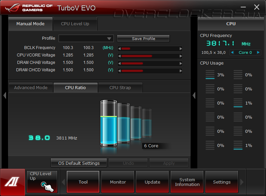
Task: Open the Tool menu button
Action: coord(83,182)
